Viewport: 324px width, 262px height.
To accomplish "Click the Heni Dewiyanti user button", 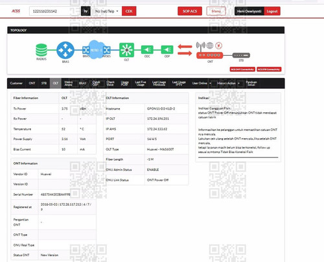I will point(249,11).
